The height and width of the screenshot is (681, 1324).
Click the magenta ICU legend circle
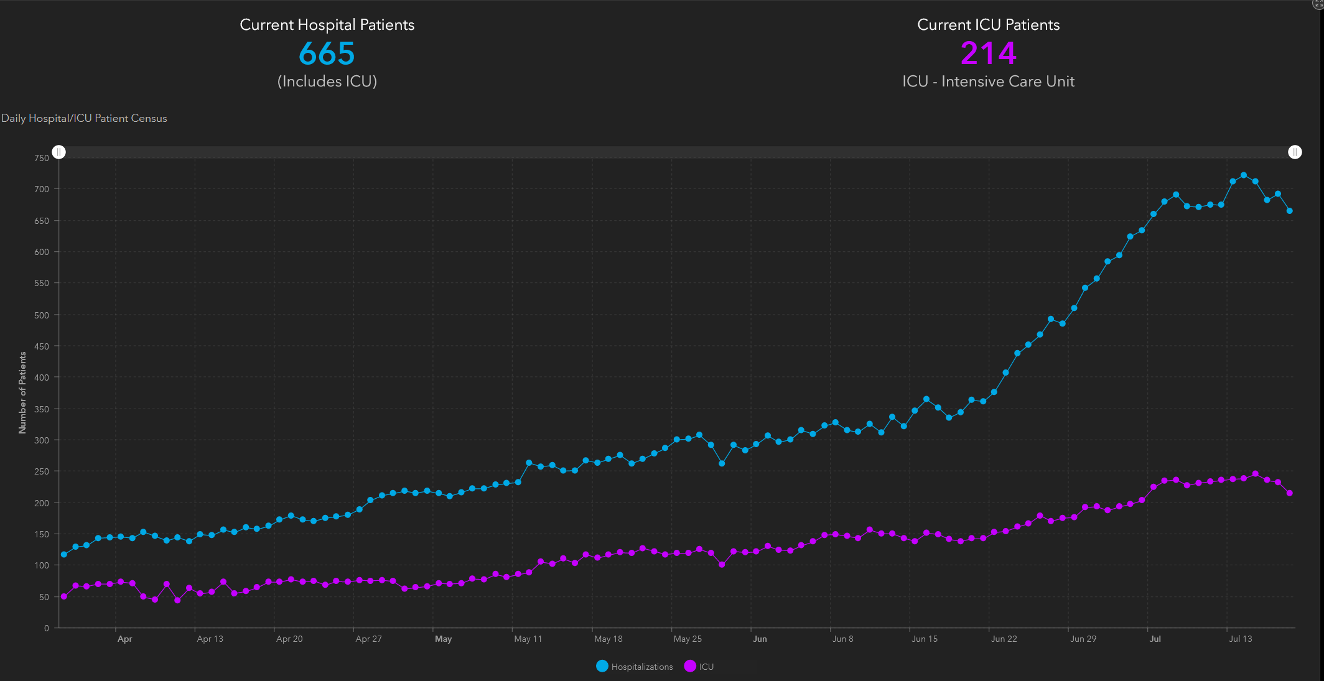690,666
